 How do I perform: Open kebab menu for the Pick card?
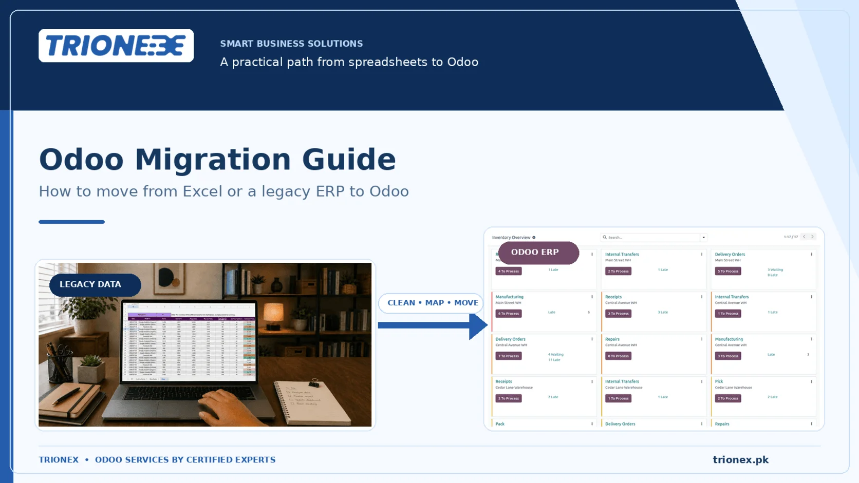812,381
